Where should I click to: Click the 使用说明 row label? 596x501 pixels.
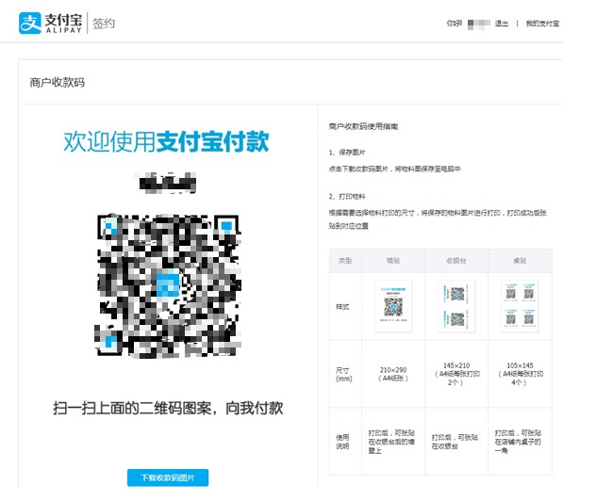coord(342,442)
